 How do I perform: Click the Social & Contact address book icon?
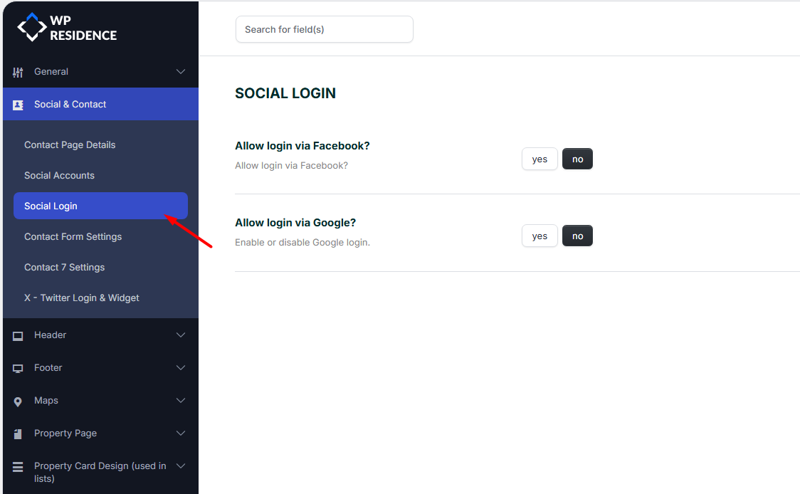pos(18,105)
